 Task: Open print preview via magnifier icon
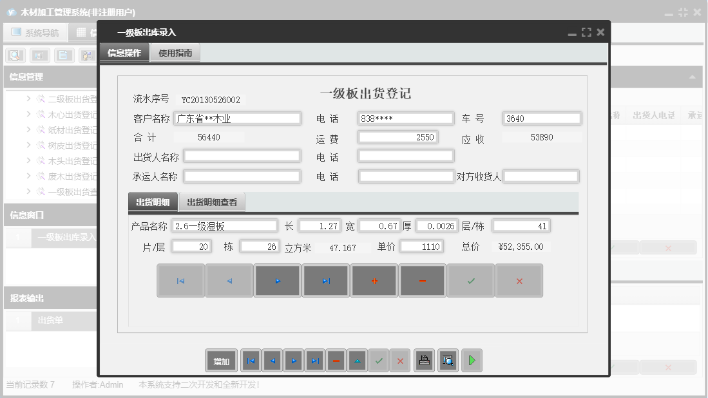coord(448,360)
